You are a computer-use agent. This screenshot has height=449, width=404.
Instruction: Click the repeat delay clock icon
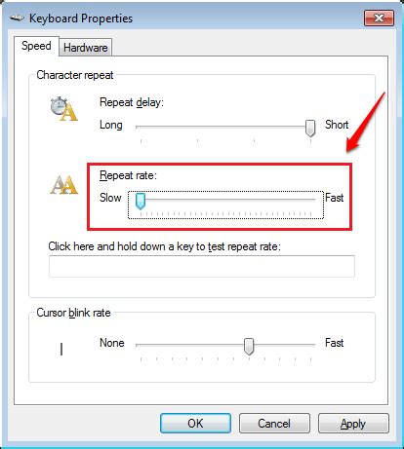point(63,108)
